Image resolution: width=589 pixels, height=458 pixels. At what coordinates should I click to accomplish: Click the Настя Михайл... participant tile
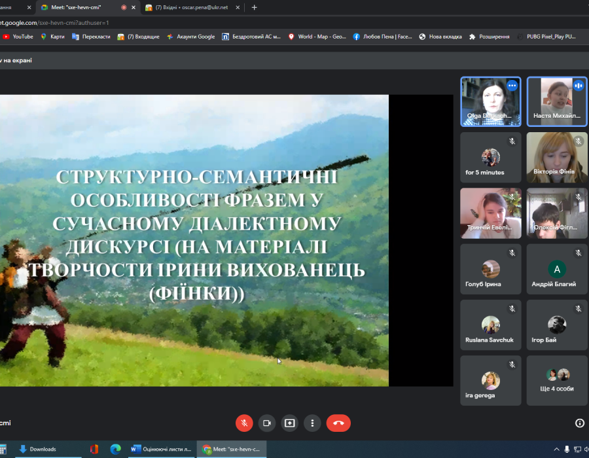[556, 101]
